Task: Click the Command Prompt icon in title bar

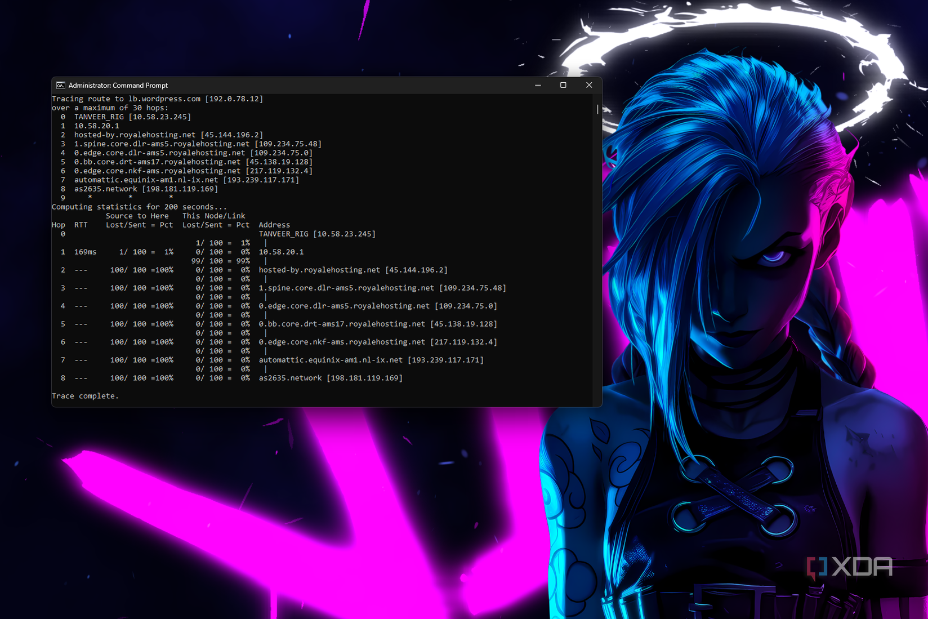Action: point(61,85)
